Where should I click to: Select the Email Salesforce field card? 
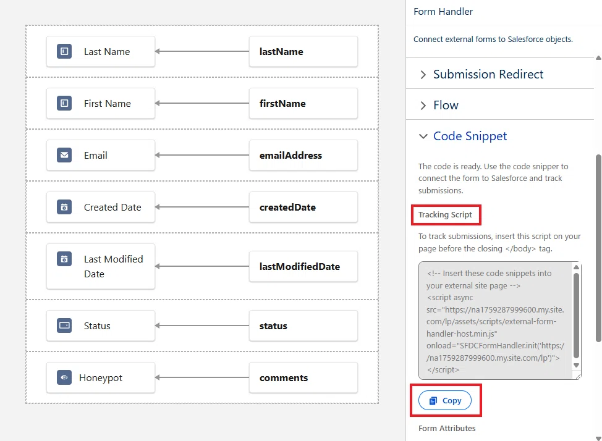click(101, 155)
